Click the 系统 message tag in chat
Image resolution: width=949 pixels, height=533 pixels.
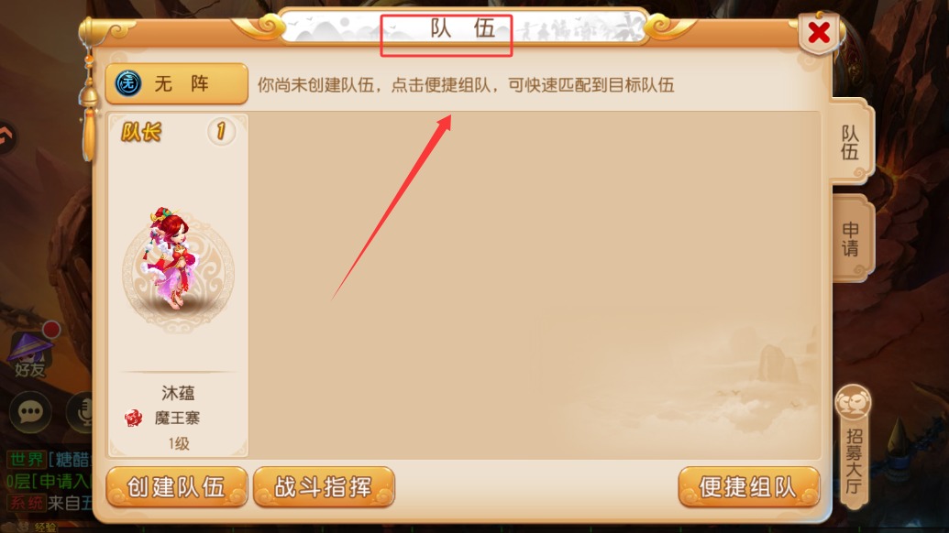[27, 503]
